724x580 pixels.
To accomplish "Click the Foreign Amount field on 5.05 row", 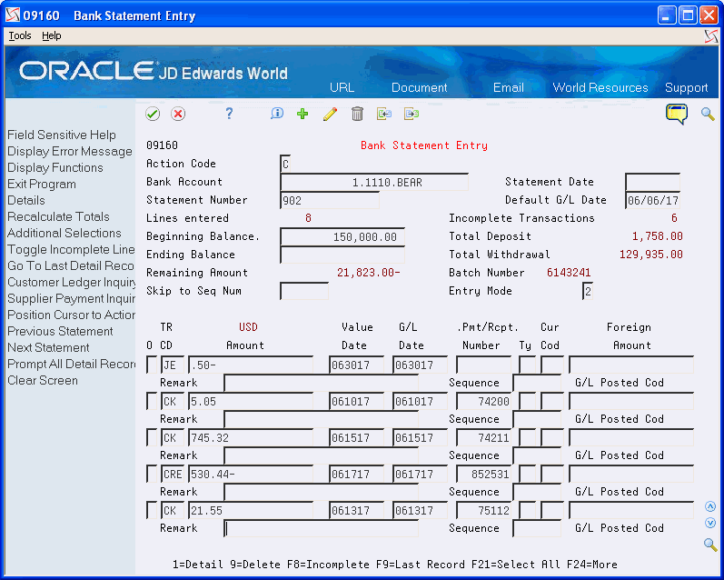I will tap(631, 401).
